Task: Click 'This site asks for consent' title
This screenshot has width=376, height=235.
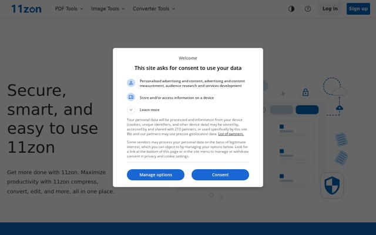Action: pos(188,68)
